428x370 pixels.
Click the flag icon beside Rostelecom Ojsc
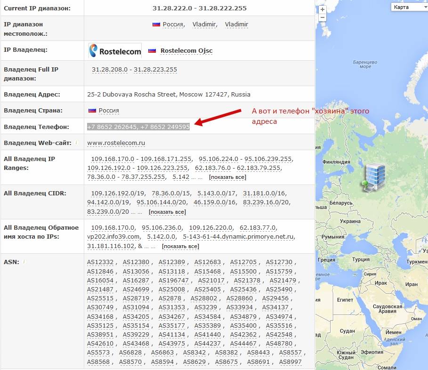tap(152, 51)
